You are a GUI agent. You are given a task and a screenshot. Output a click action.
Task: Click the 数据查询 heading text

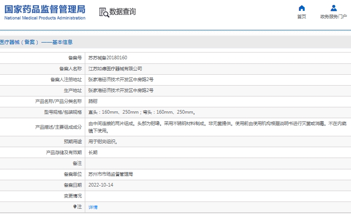tap(122, 12)
